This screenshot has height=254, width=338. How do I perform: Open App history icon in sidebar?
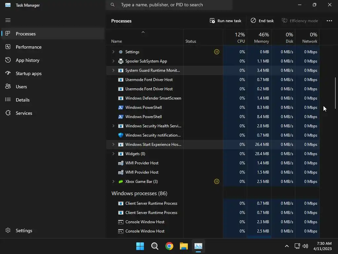pos(8,60)
